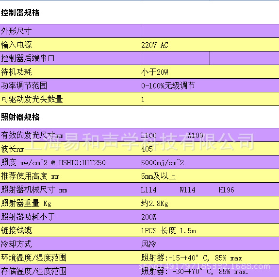Click the 链接线缆 label
This screenshot has height=277, width=279.
pyautogui.click(x=16, y=230)
